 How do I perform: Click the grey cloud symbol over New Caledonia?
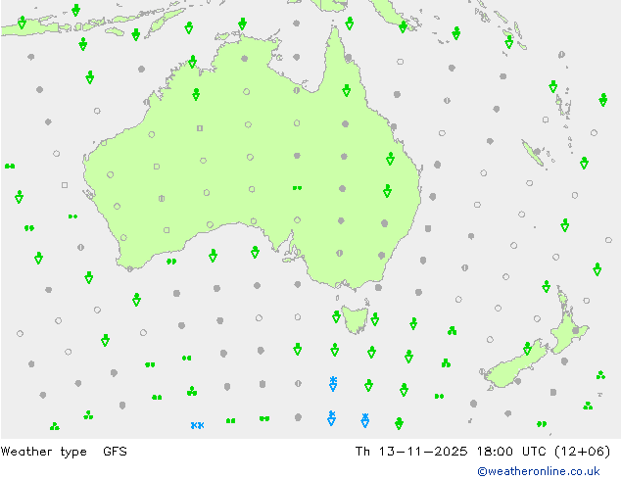click(537, 151)
